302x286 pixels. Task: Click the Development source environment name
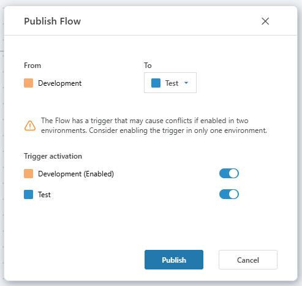[x=60, y=83]
